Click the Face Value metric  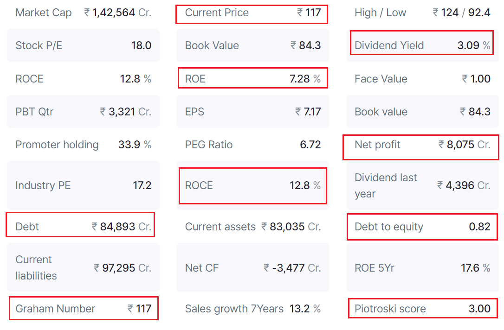click(422, 79)
